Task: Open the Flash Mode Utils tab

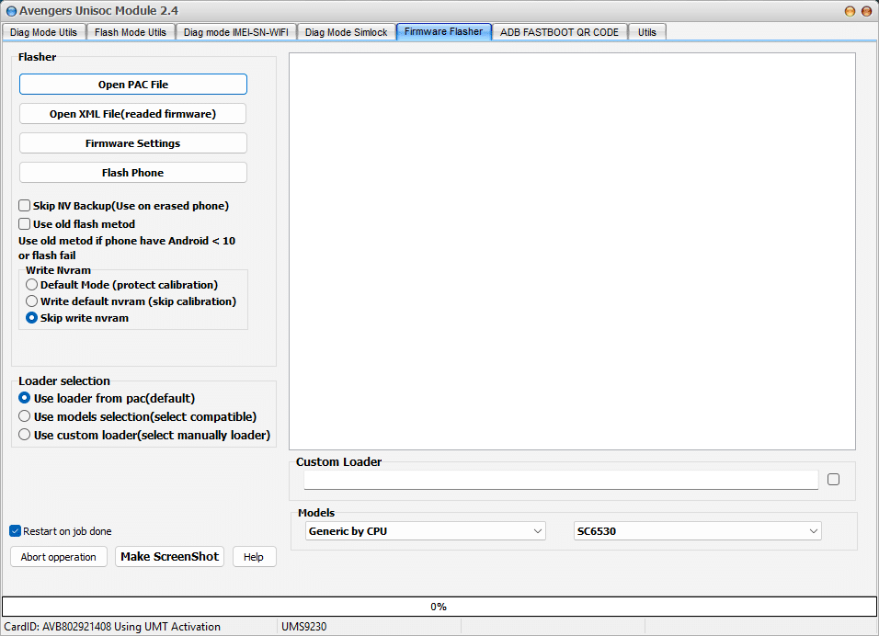Action: (x=130, y=32)
